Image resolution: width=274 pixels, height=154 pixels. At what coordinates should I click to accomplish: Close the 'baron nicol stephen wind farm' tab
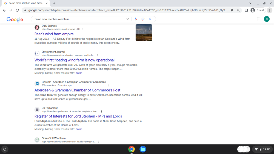[47, 3]
